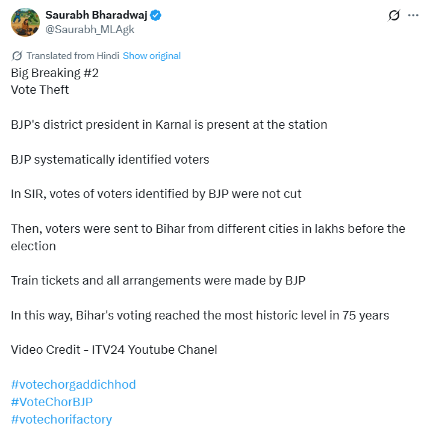Viewport: 427px width, 432px height.
Task: Click the sentence starting with In SIR
Action: click(156, 194)
